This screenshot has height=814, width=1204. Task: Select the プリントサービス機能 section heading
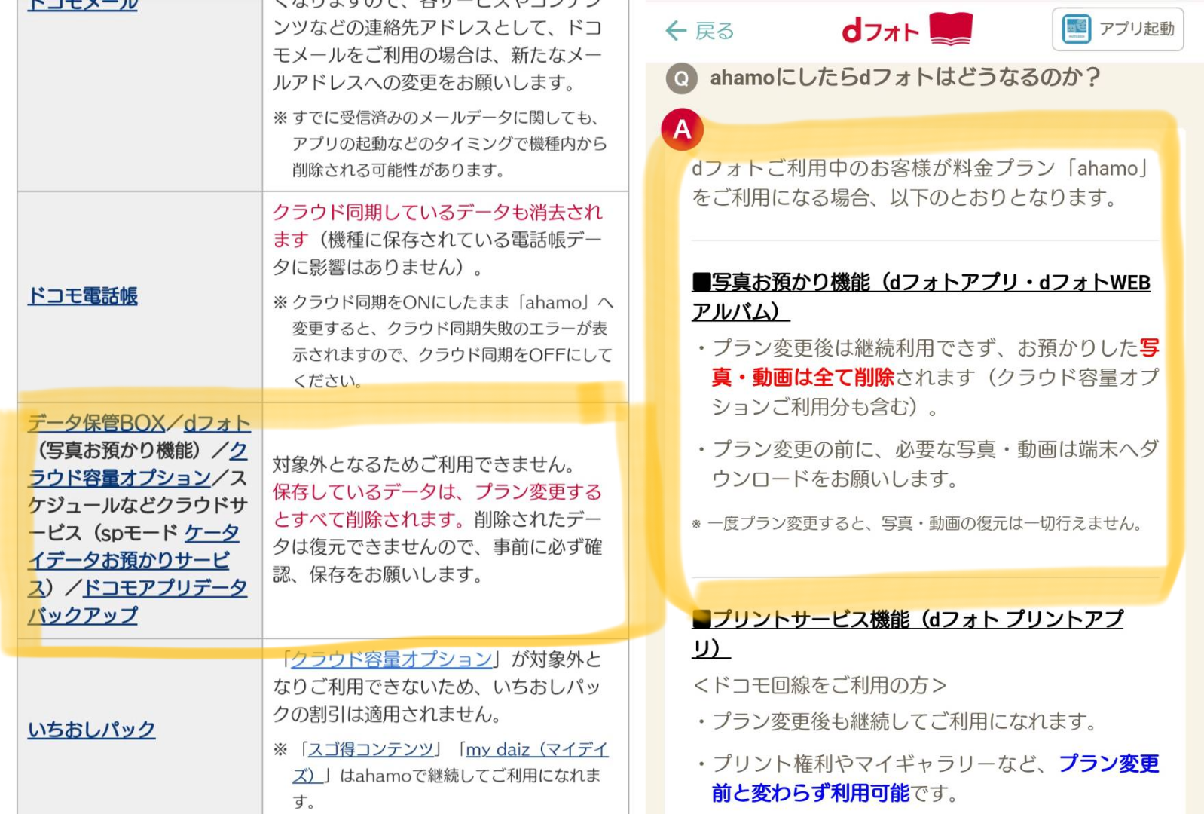click(x=907, y=633)
